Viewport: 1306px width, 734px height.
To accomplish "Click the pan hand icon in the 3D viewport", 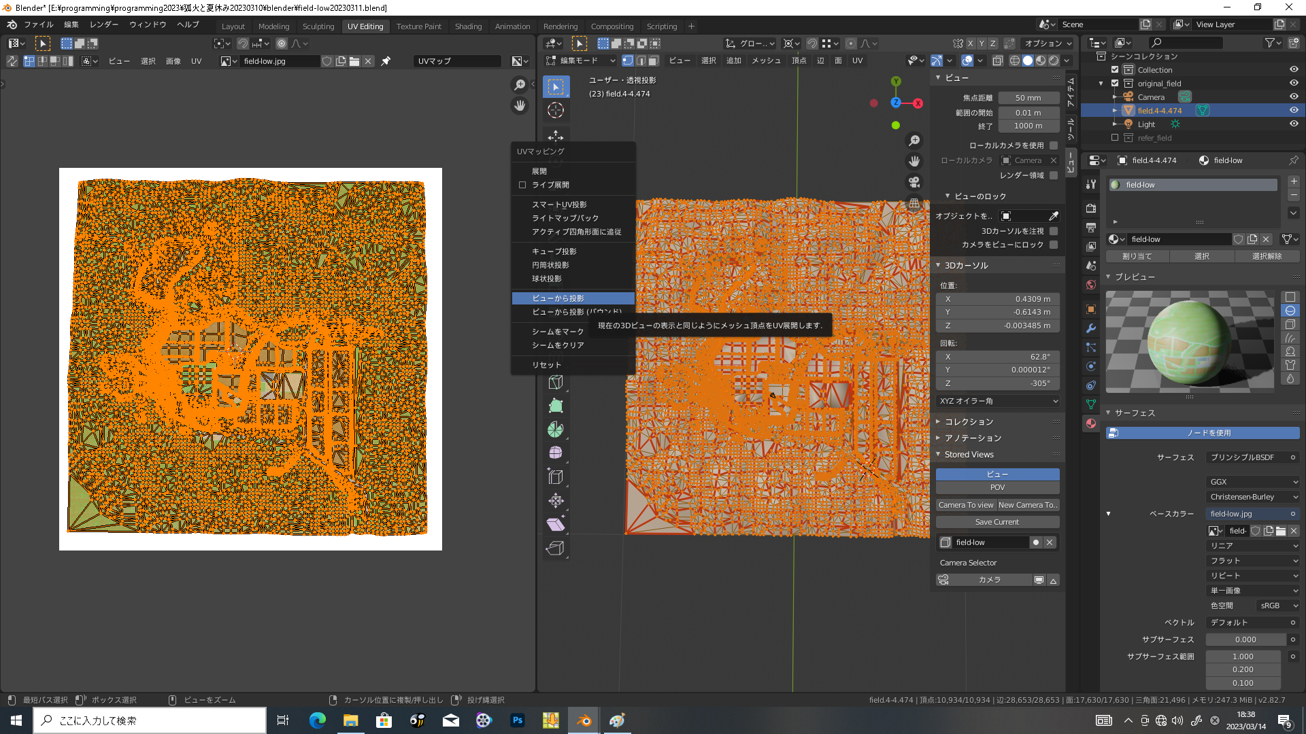I will [x=914, y=161].
